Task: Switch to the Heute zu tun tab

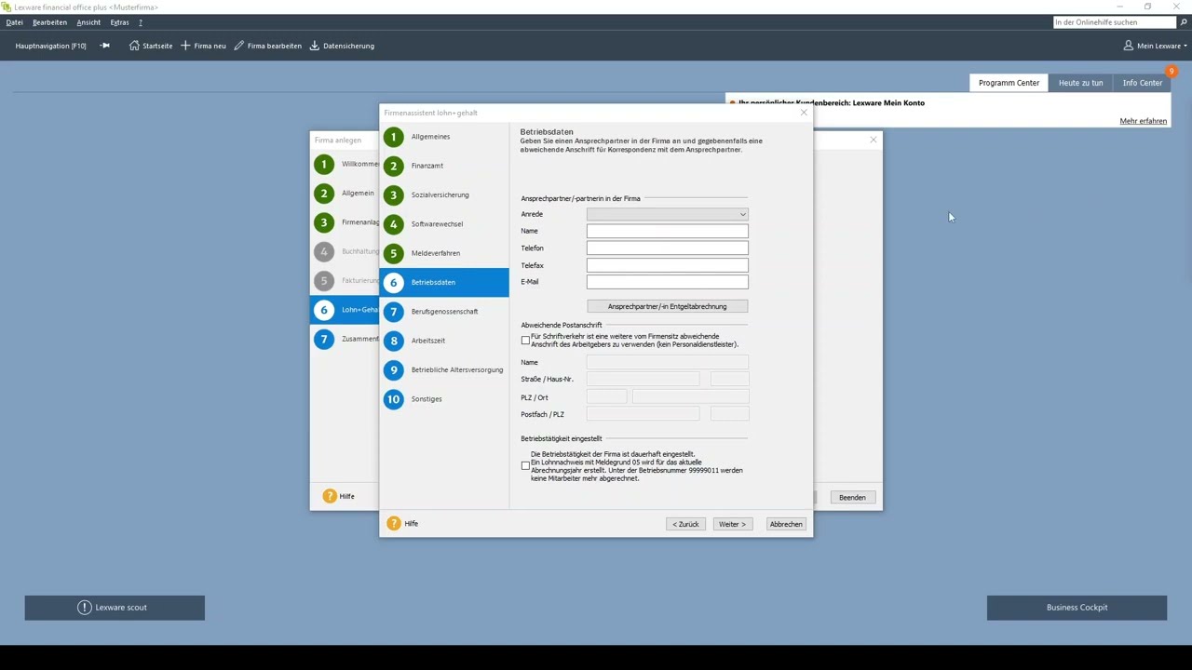Action: 1080,83
